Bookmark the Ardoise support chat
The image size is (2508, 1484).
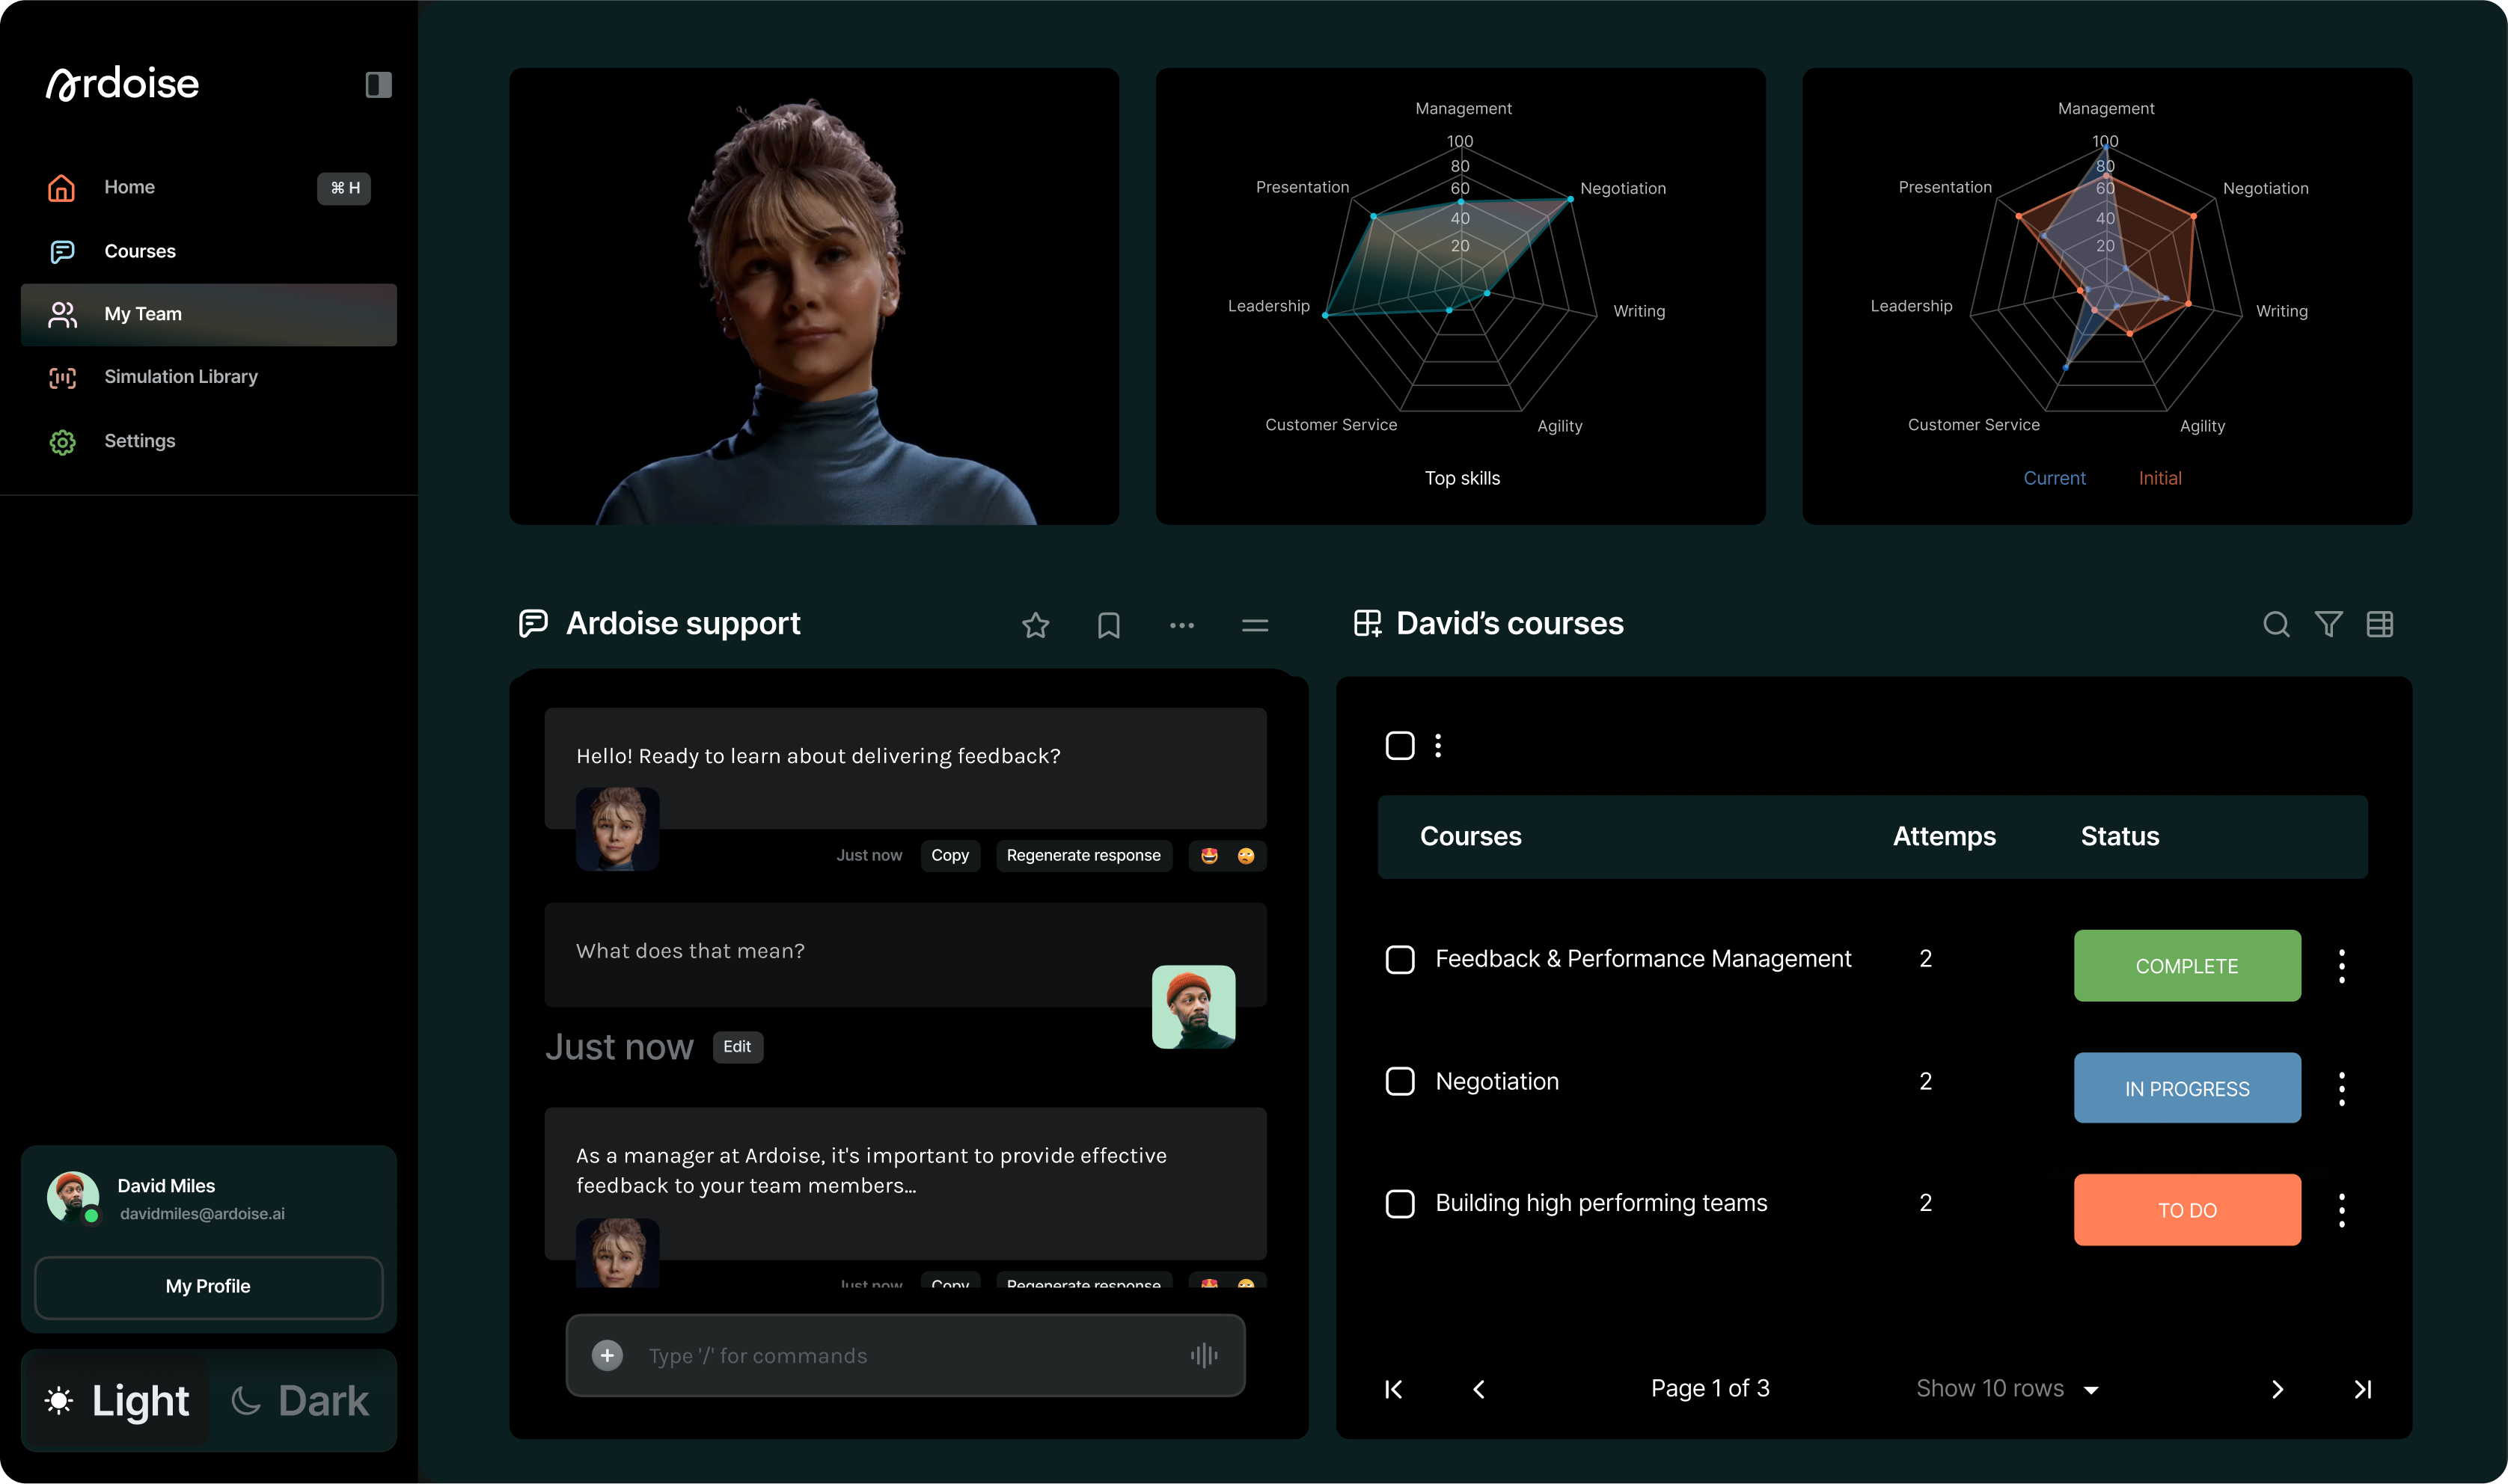(x=1108, y=625)
